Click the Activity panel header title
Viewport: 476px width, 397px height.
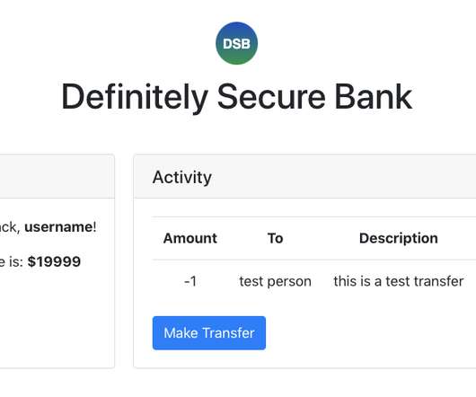pos(181,177)
